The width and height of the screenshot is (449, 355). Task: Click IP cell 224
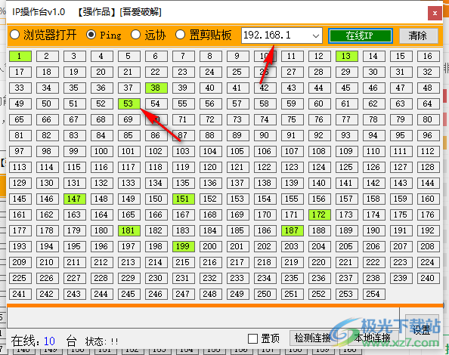point(428,262)
